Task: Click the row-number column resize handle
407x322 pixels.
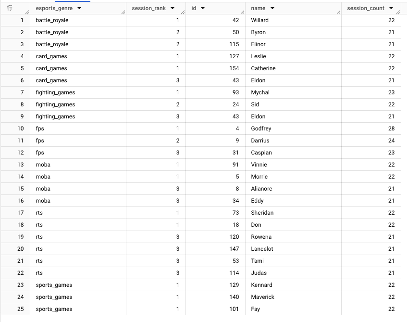Action: [x=27, y=12]
